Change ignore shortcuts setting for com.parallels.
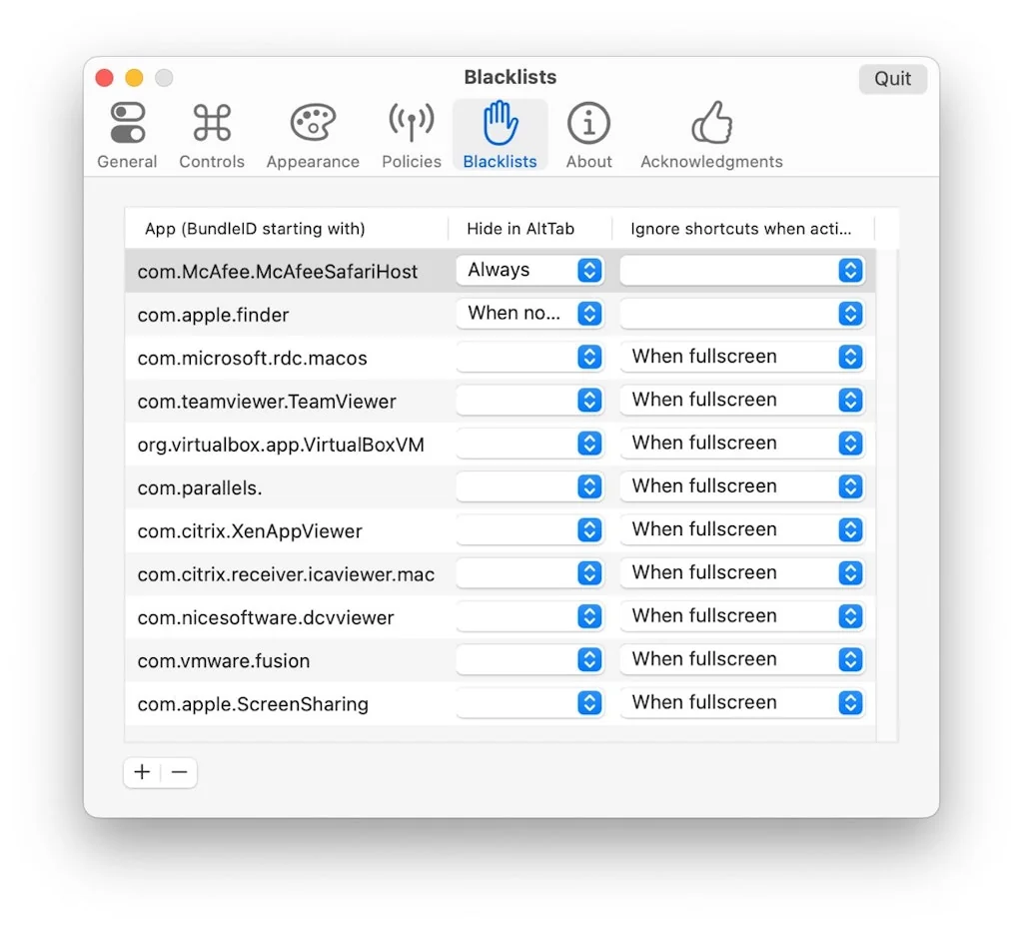1023x928 pixels. [743, 486]
